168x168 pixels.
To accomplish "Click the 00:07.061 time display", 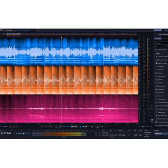I will [x=6, y=133].
